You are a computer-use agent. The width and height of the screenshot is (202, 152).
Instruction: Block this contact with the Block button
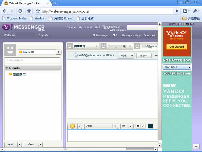coord(144,56)
